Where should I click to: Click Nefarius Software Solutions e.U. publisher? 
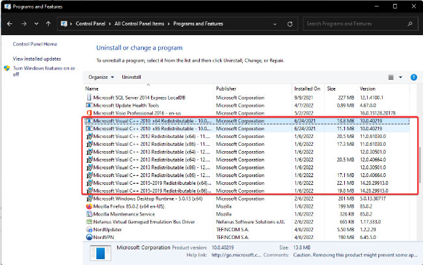(250, 222)
